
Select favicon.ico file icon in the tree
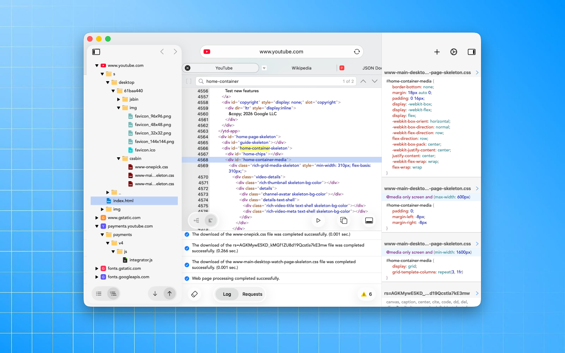point(131,150)
